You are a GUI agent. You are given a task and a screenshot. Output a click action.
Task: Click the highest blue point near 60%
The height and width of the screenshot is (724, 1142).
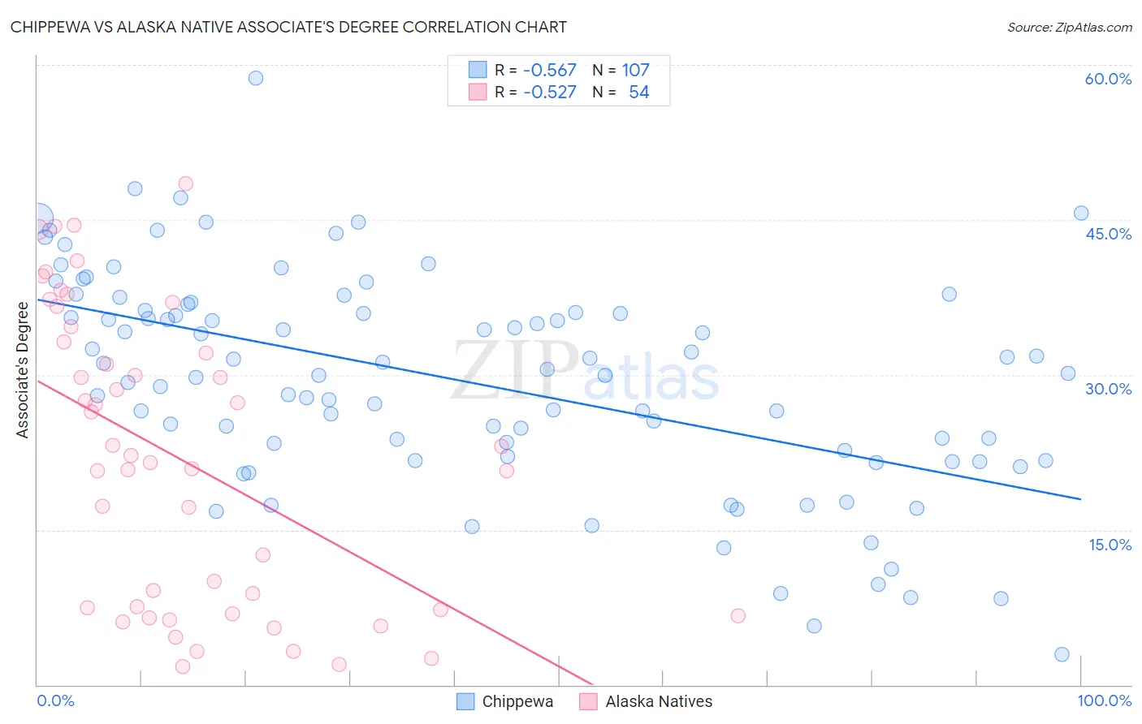256,78
